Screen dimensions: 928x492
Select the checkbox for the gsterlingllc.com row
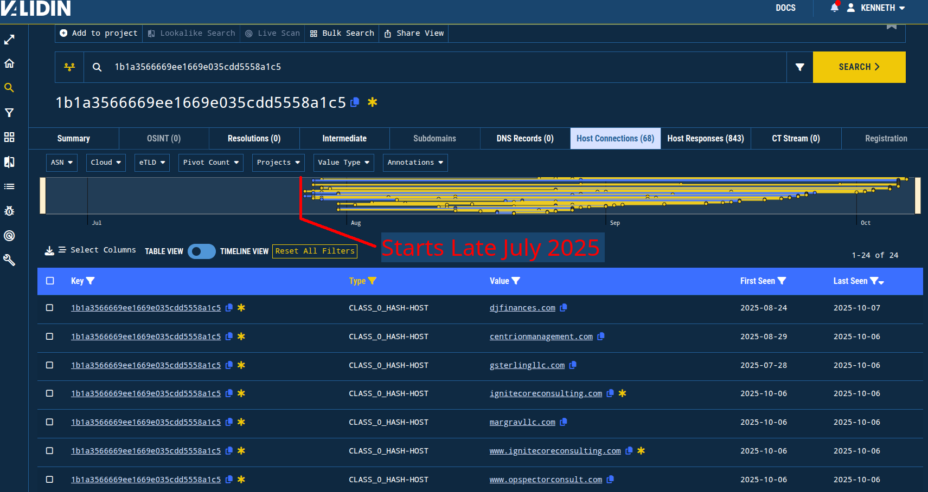(x=49, y=365)
